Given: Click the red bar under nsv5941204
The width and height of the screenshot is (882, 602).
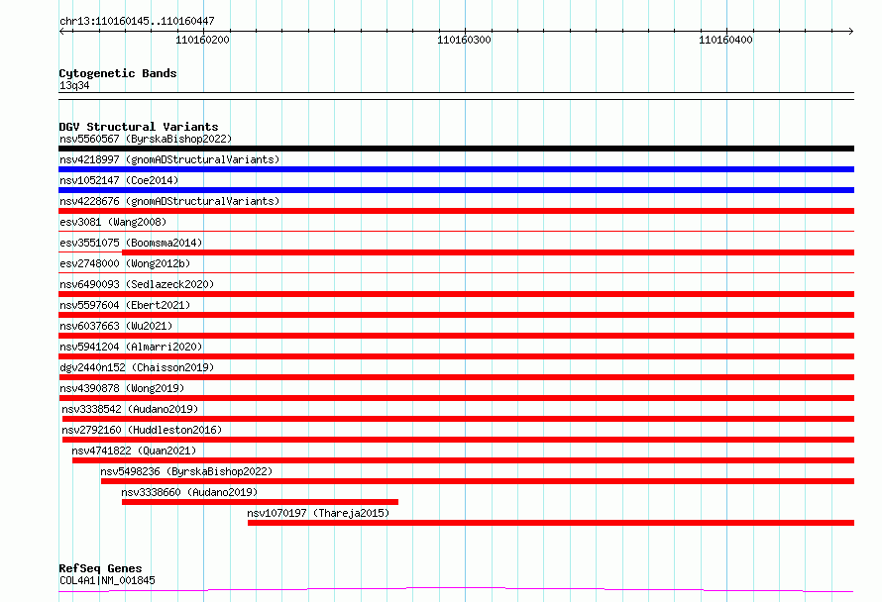Looking at the screenshot, I should tap(456, 356).
